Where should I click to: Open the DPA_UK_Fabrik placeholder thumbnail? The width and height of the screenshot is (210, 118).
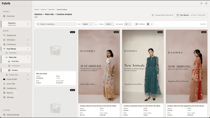point(55,50)
